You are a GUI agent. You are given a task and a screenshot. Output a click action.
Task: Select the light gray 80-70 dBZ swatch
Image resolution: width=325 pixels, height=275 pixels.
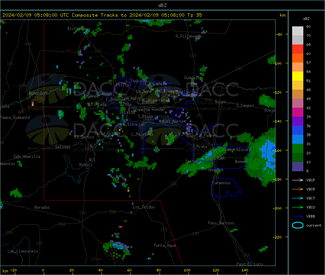[x=298, y=31]
